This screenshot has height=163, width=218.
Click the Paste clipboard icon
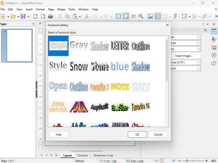75,16
